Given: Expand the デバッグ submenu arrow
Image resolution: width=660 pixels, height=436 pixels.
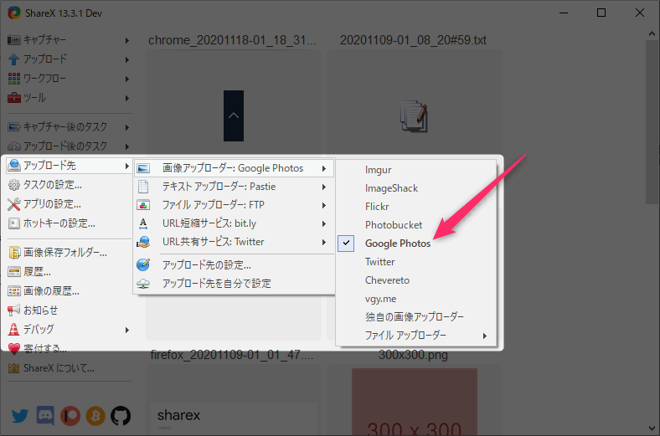Looking at the screenshot, I should click(x=127, y=330).
